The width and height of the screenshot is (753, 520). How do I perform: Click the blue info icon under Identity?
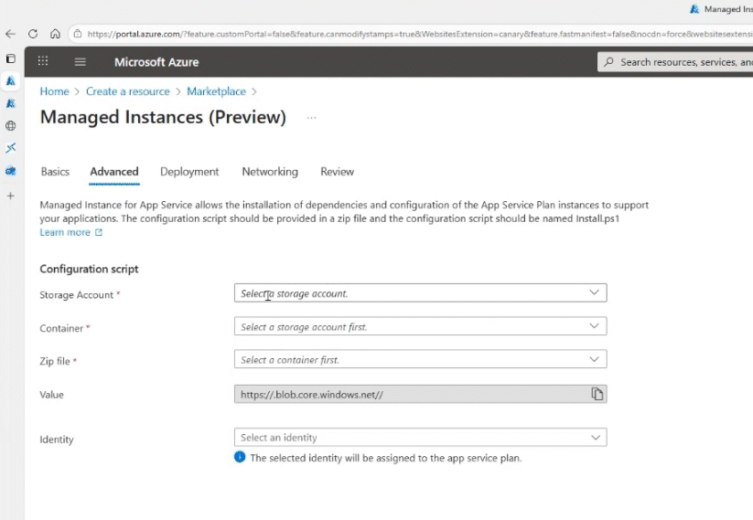240,457
